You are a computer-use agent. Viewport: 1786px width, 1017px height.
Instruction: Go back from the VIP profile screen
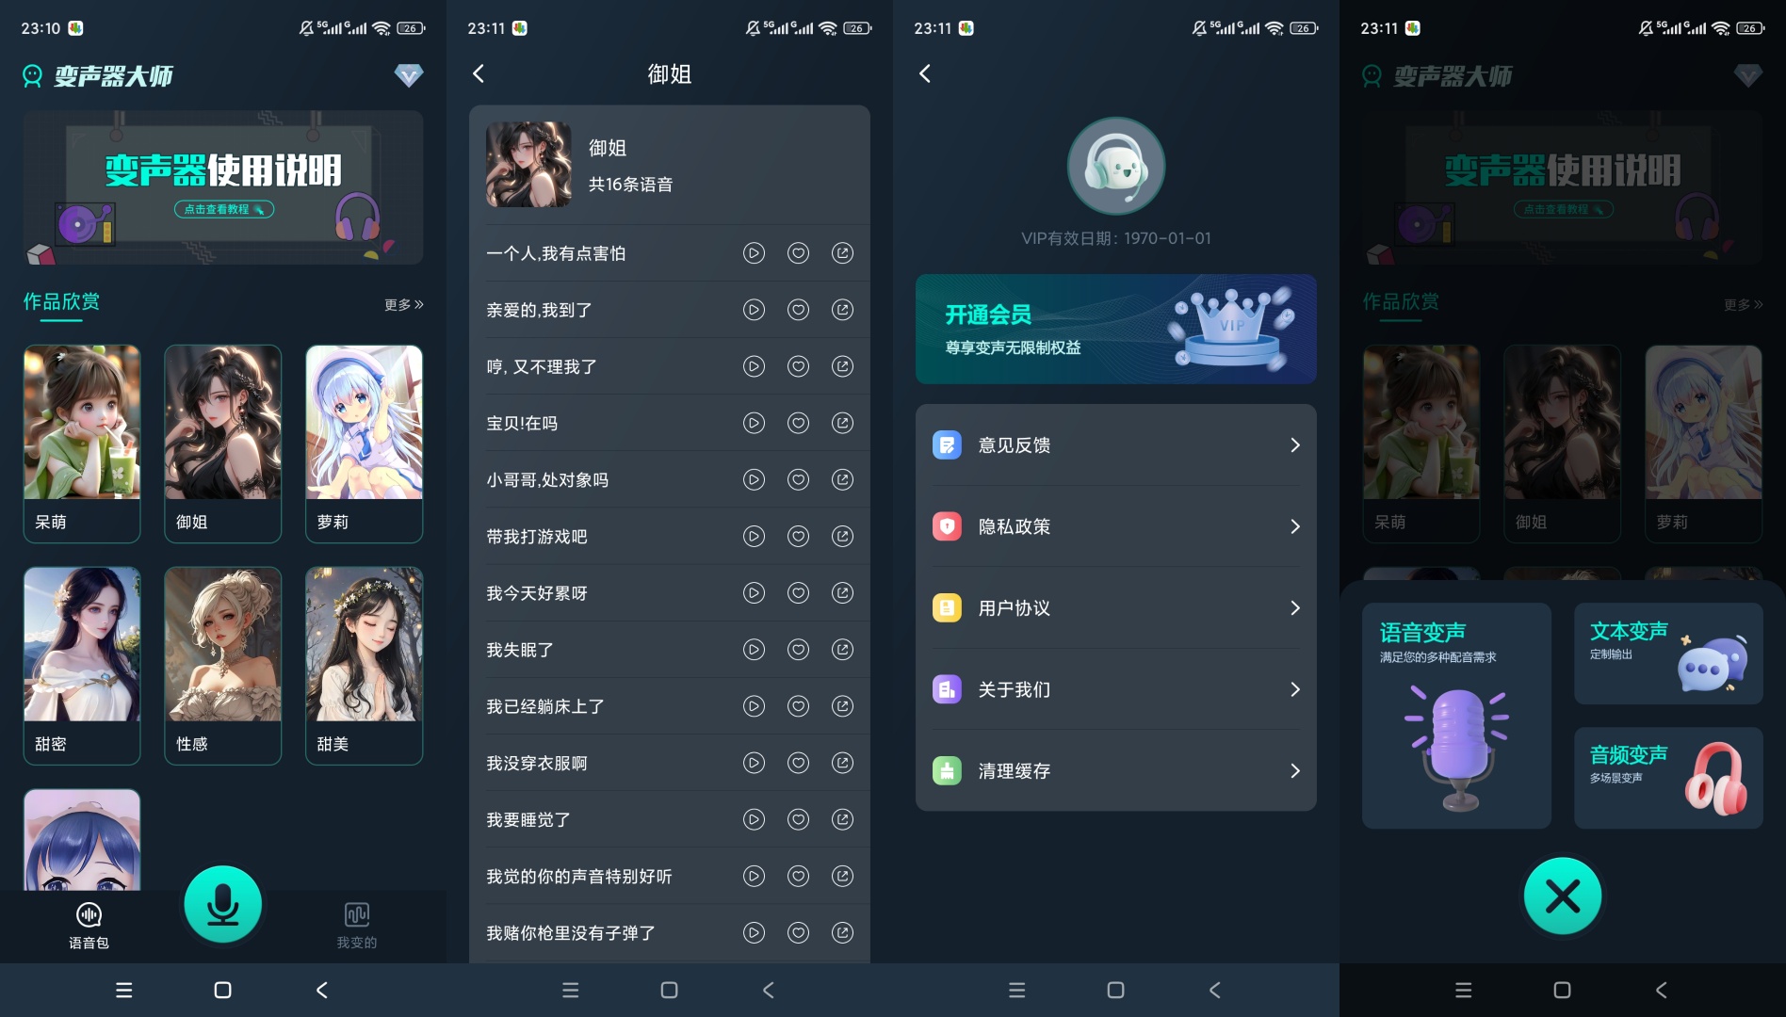click(x=925, y=73)
